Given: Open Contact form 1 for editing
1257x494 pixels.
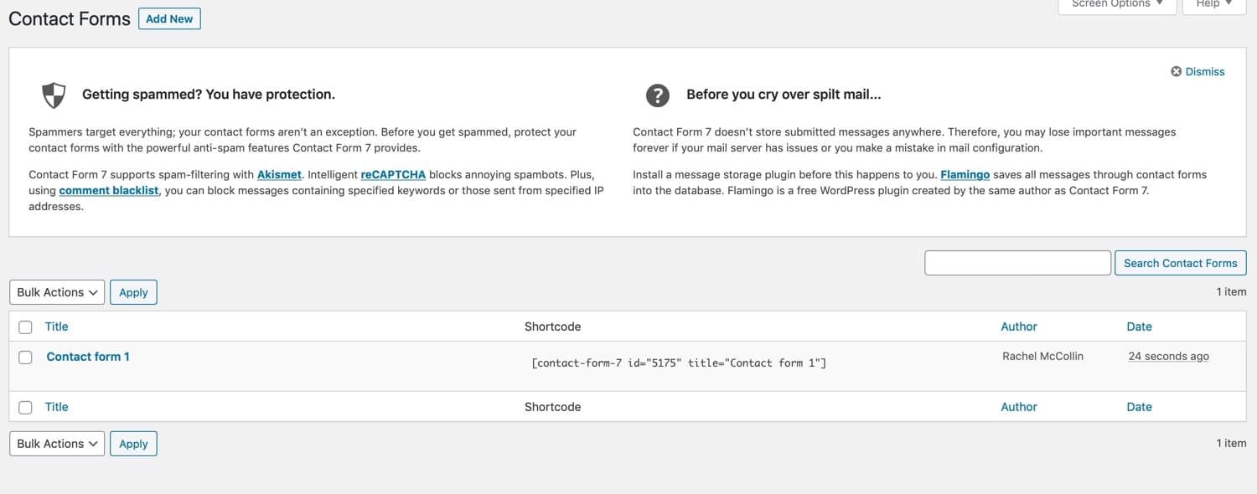Looking at the screenshot, I should tap(88, 356).
